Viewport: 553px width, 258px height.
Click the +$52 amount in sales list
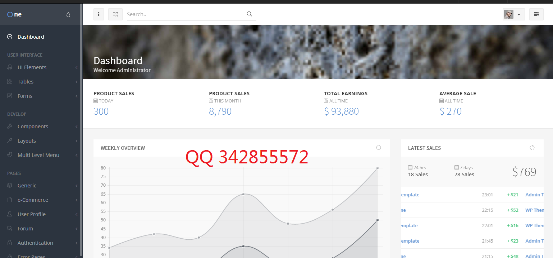512,210
